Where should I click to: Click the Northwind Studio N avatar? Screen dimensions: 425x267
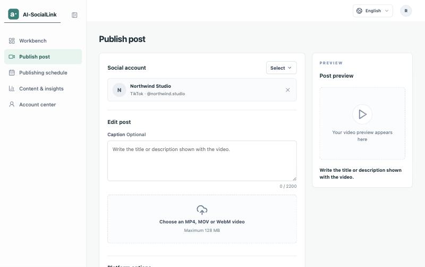coord(119,90)
